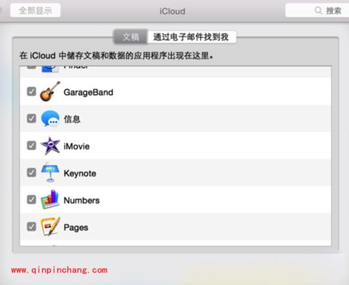The height and width of the screenshot is (285, 349).
Task: Select the iMovie row label
Action: [x=77, y=146]
